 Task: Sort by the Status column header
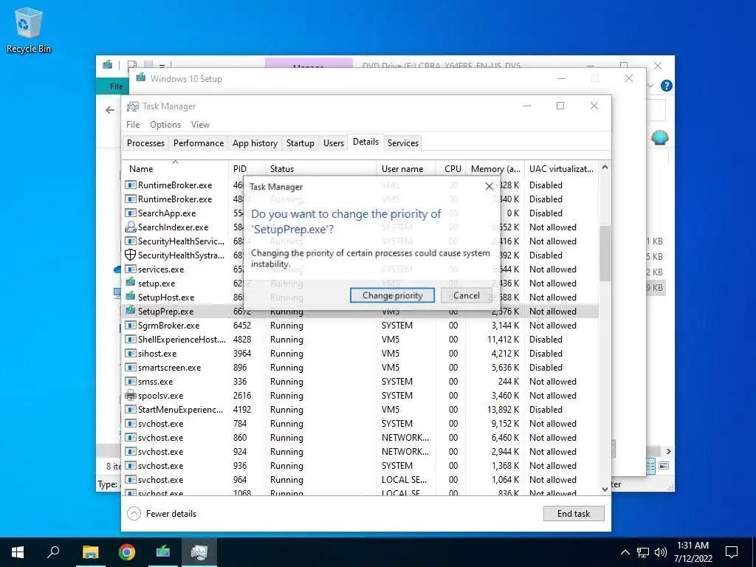320,169
